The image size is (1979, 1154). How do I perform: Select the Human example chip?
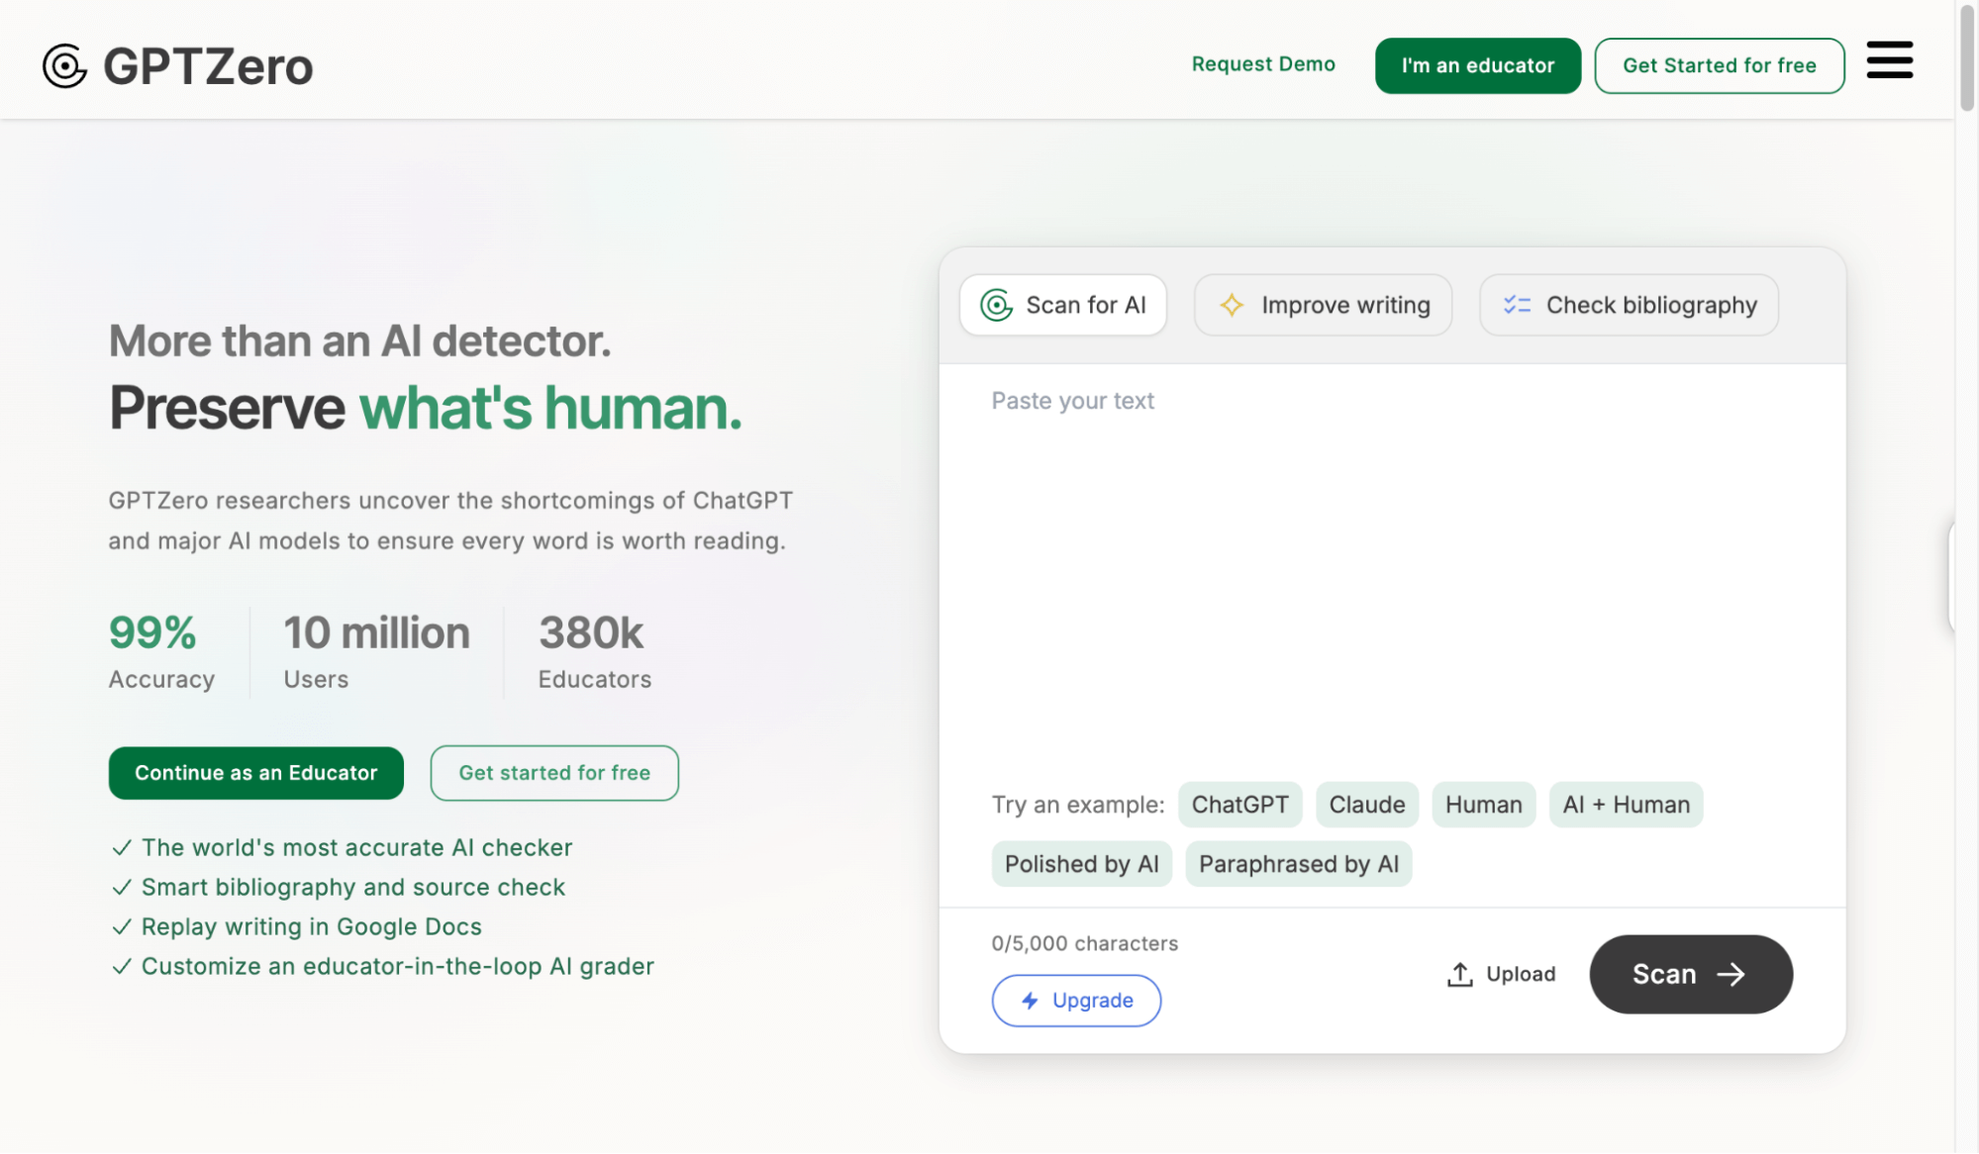(1483, 805)
